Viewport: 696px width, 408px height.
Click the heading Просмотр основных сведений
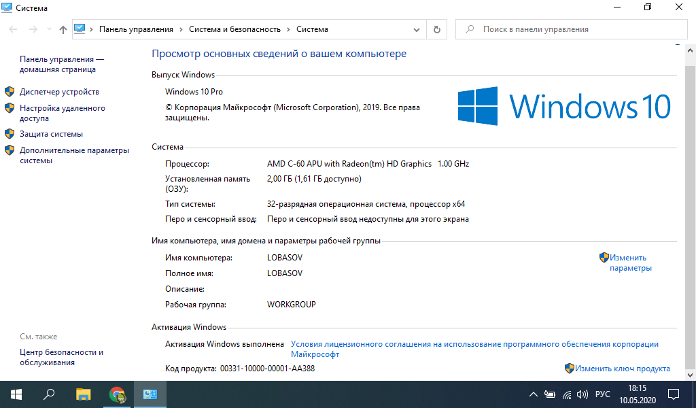(x=279, y=54)
